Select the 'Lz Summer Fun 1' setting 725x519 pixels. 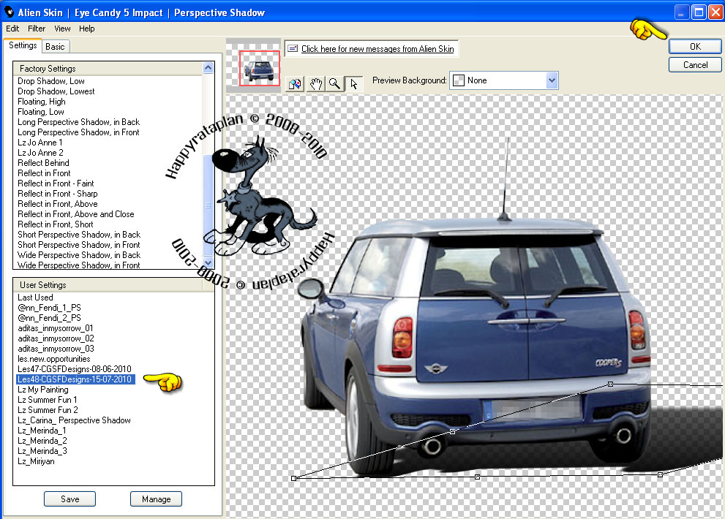click(x=48, y=400)
